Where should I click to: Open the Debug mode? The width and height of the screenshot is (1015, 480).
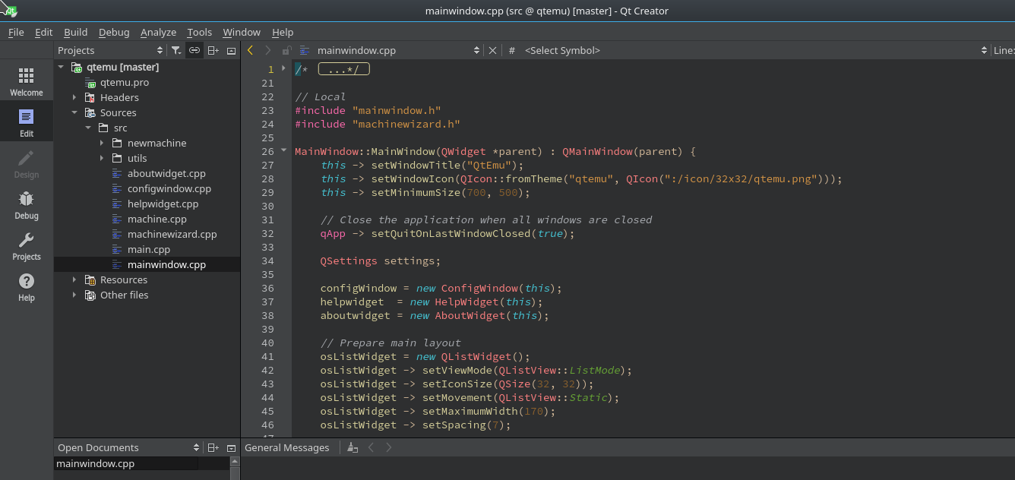tap(27, 204)
